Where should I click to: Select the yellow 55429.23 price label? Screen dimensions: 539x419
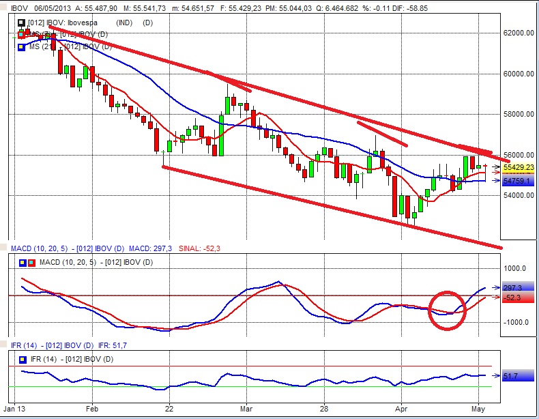coord(518,167)
